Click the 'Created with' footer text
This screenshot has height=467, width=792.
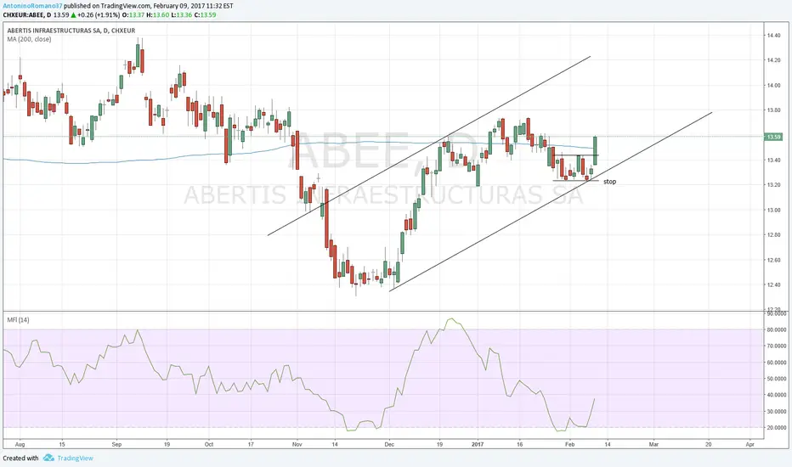click(20, 459)
